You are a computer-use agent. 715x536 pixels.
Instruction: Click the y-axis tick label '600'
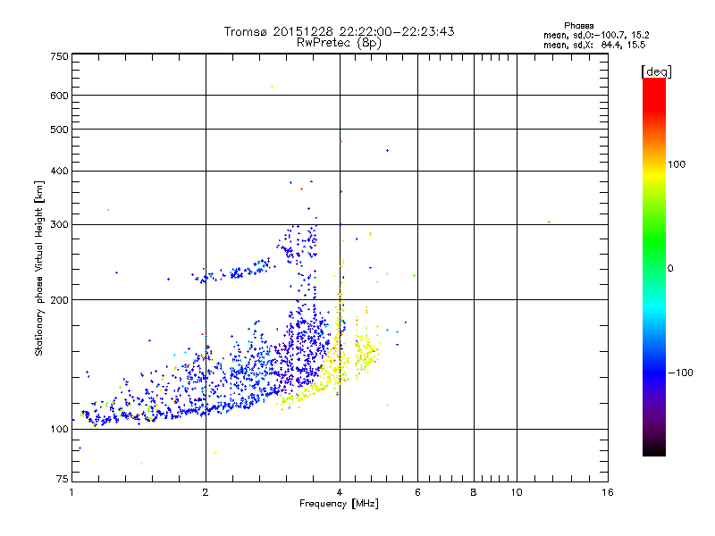[x=59, y=96]
